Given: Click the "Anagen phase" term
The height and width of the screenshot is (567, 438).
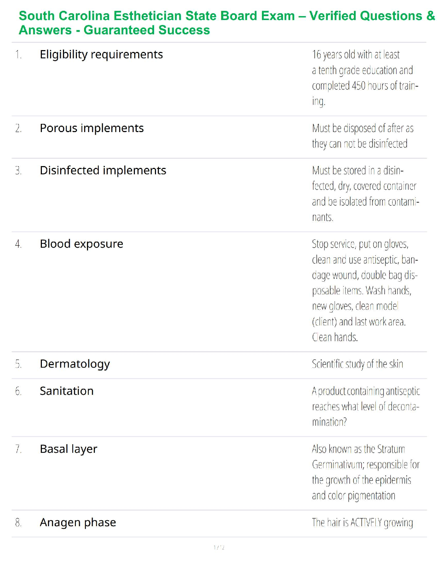Looking at the screenshot, I should (x=78, y=523).
